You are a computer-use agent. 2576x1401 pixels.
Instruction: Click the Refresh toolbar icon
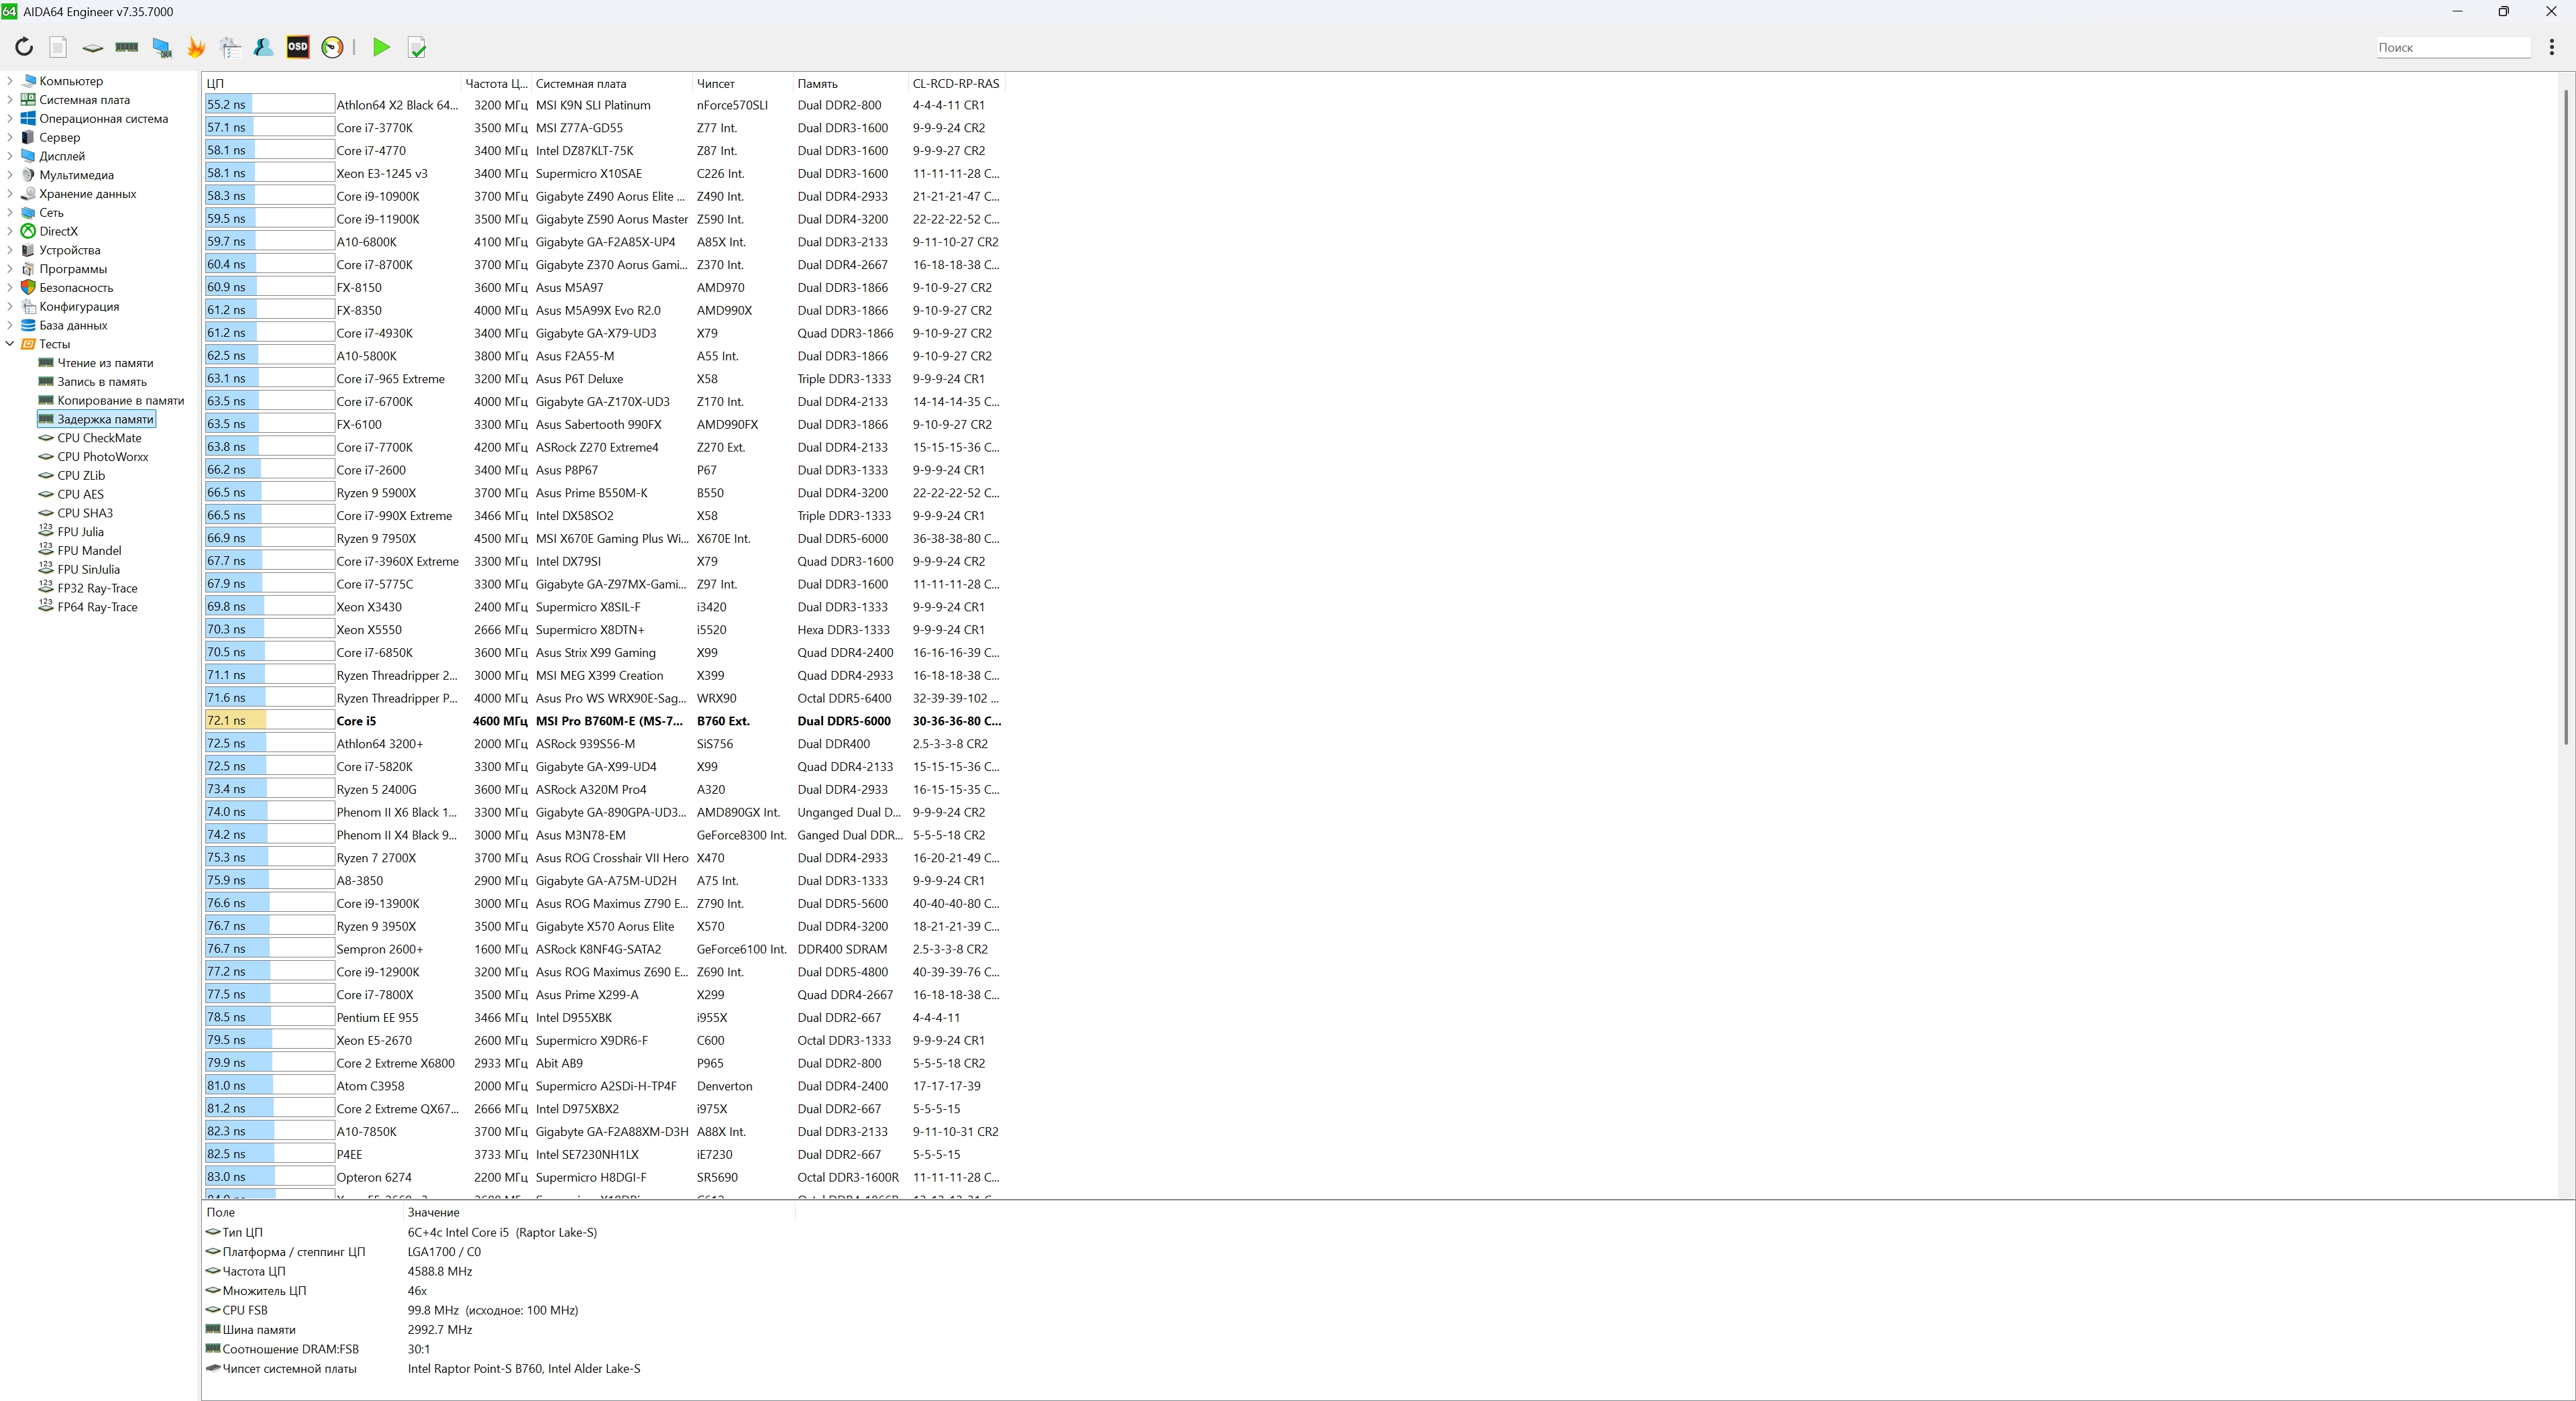(x=24, y=47)
